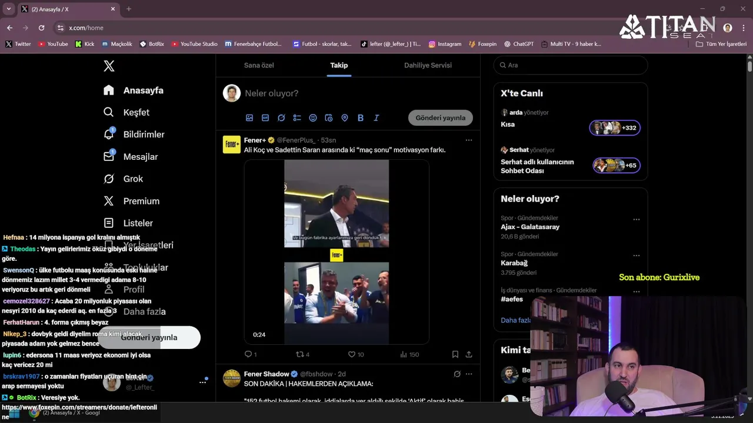Toggle italic text in composer
The height and width of the screenshot is (423, 753).
coord(376,118)
